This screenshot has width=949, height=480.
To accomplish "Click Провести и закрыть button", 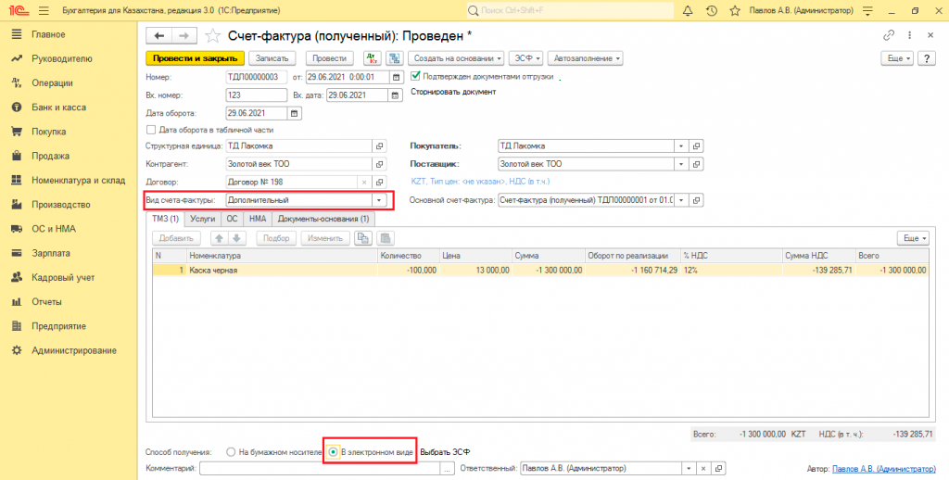I will pos(195,58).
